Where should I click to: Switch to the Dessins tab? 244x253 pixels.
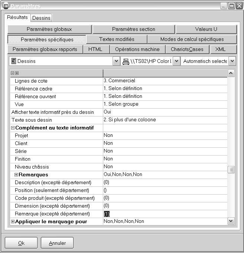coord(41,18)
